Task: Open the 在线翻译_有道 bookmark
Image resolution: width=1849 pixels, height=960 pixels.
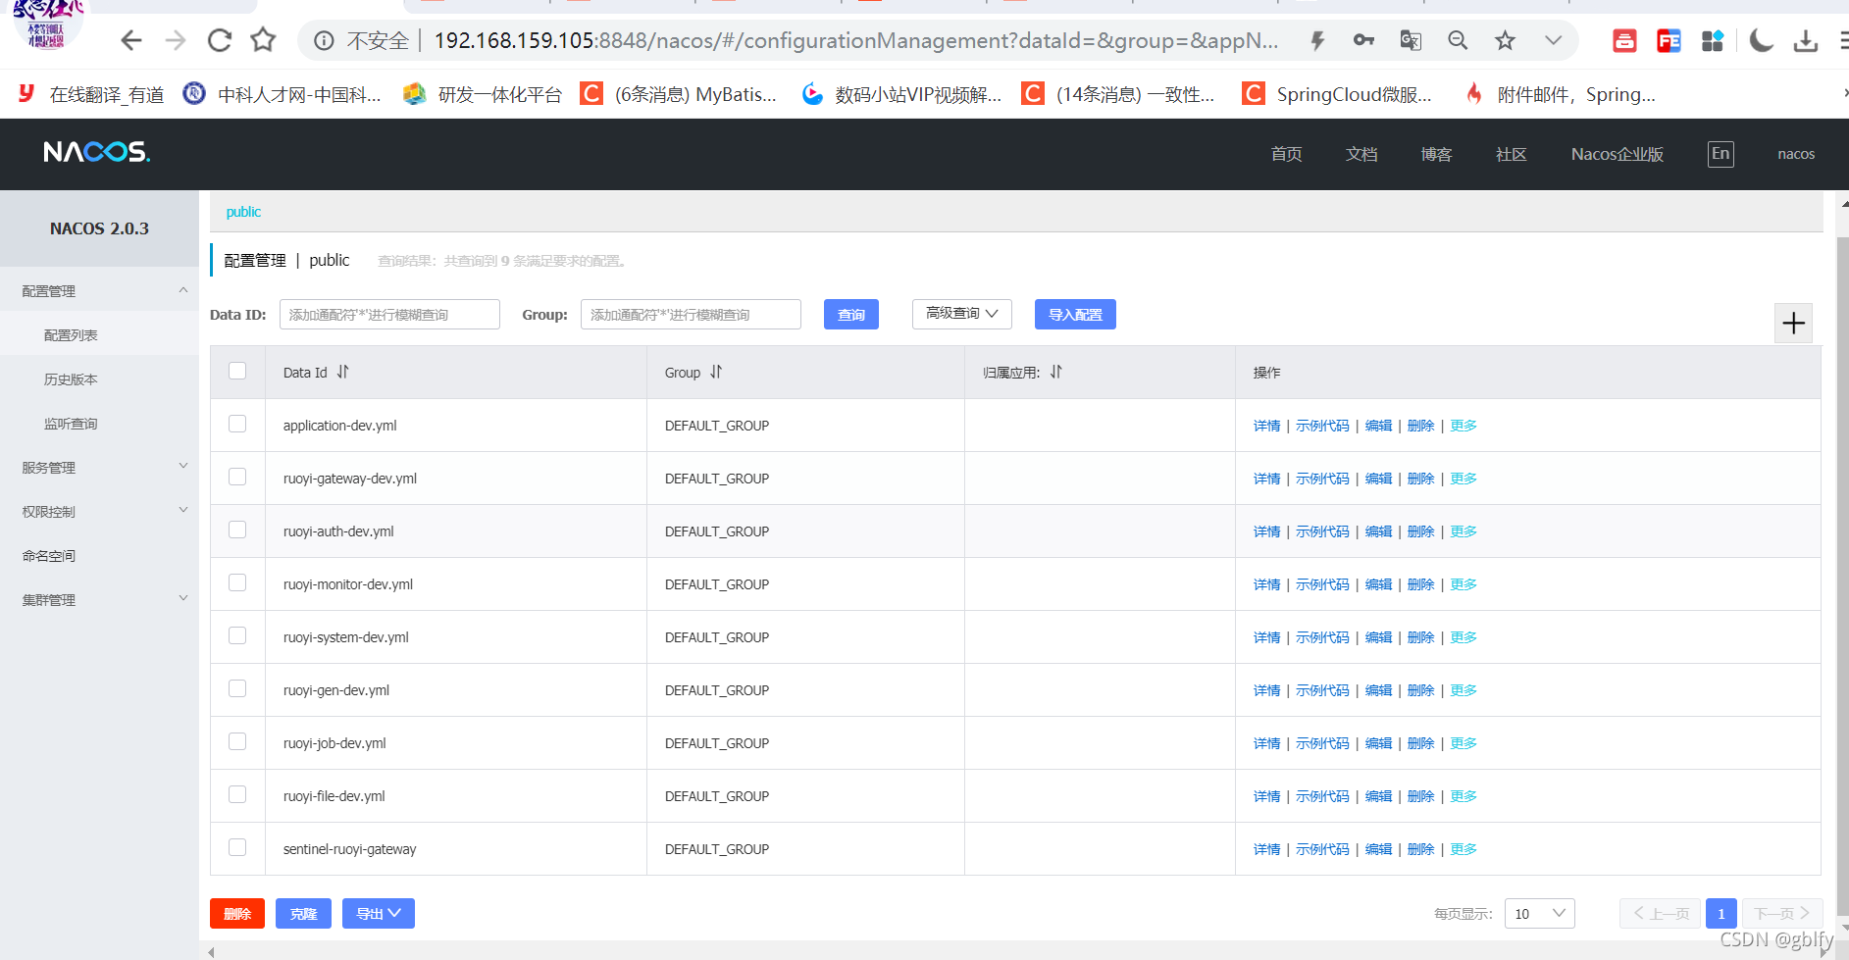Action: point(92,94)
